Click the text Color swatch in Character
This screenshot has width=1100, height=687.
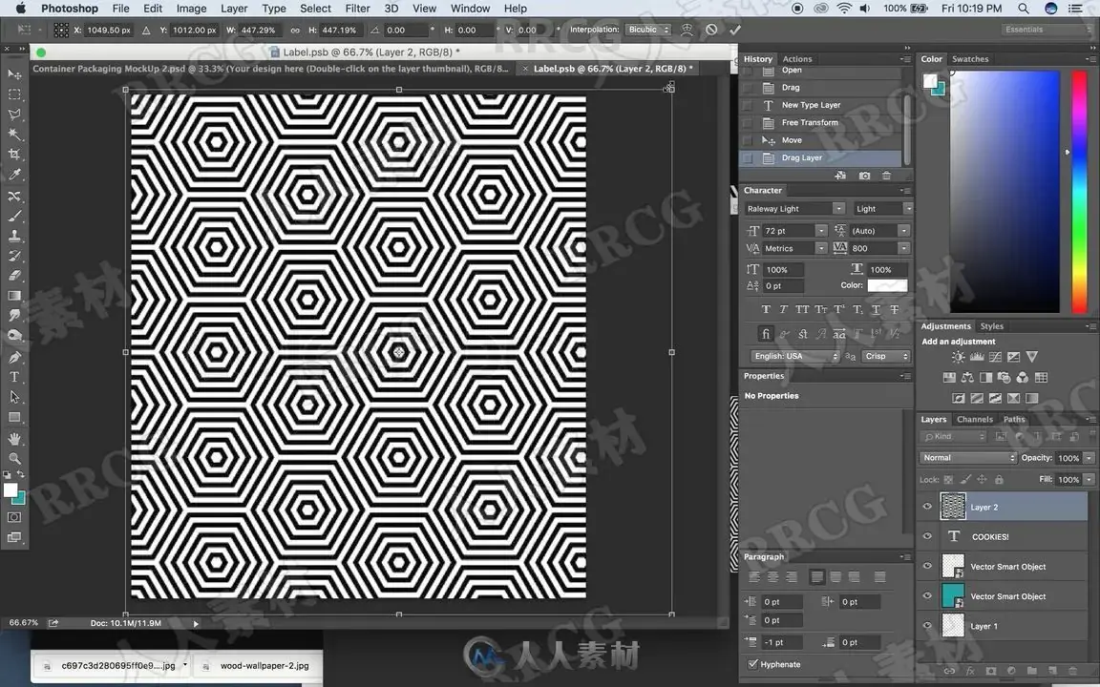pyautogui.click(x=887, y=285)
